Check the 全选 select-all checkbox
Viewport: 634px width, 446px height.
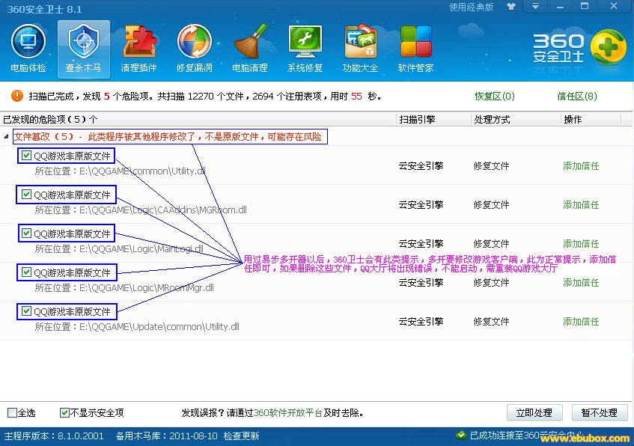[12, 412]
